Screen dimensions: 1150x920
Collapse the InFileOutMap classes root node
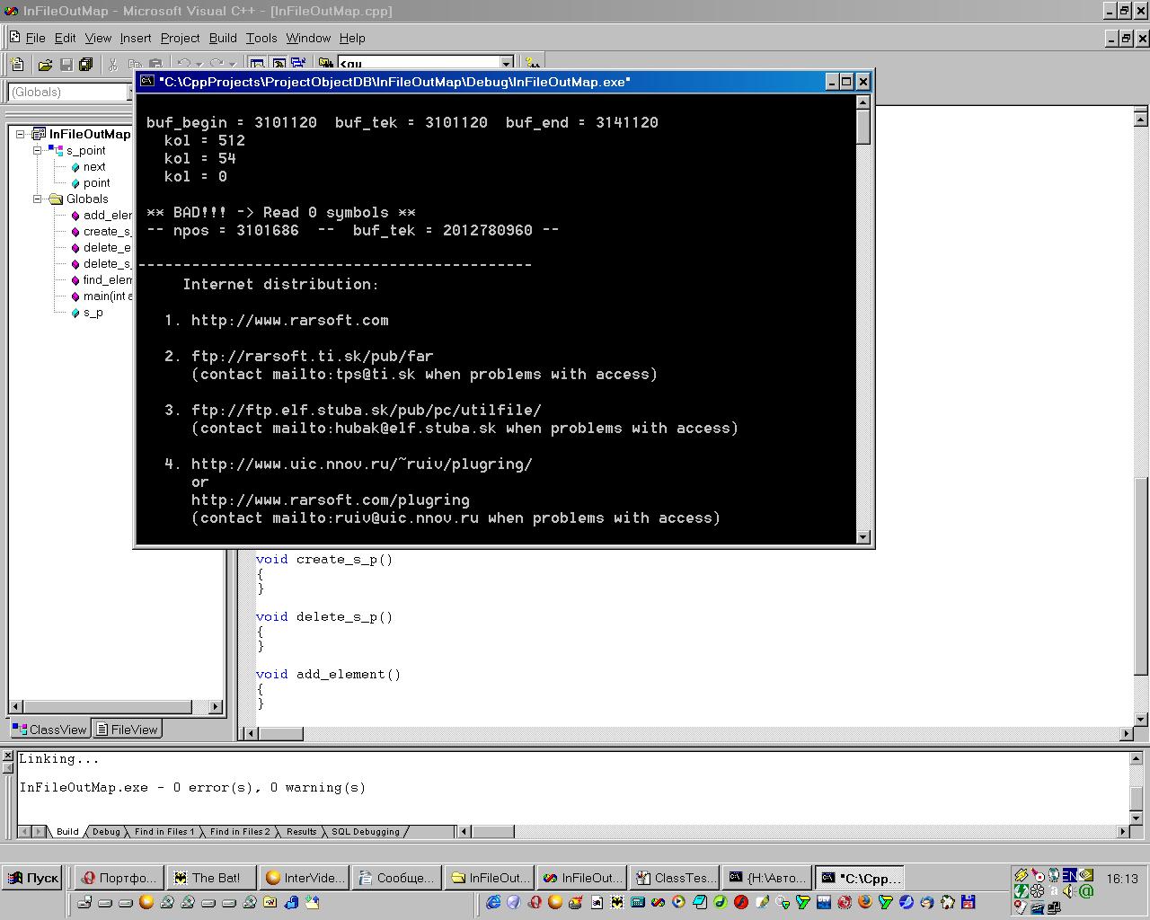[21, 134]
